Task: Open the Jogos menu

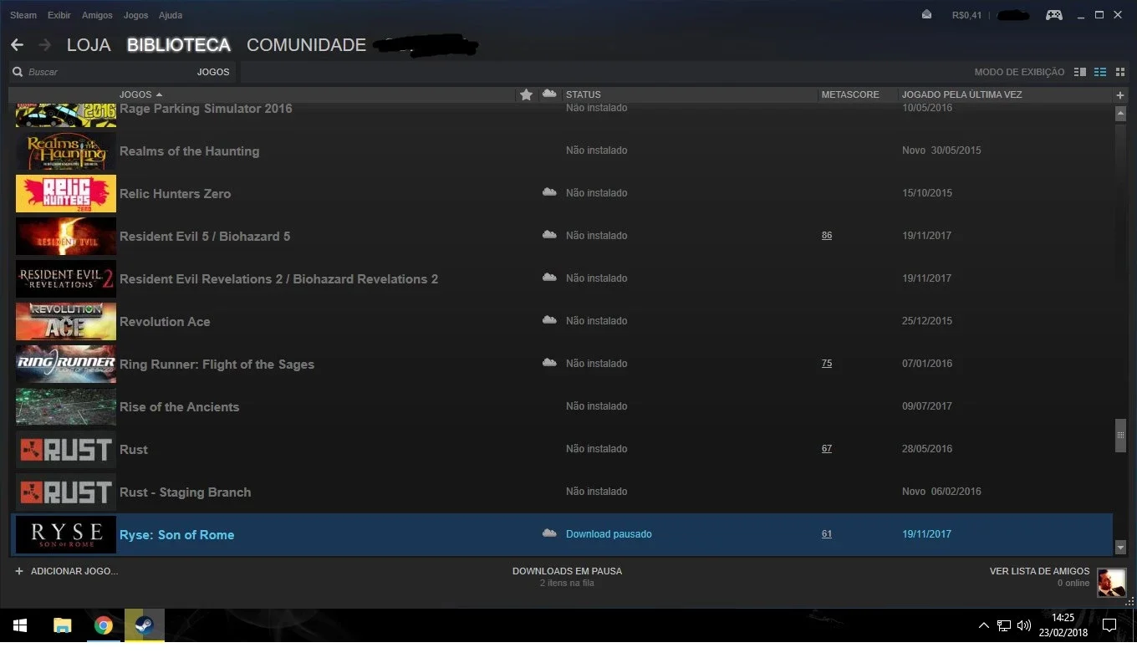Action: (x=135, y=15)
